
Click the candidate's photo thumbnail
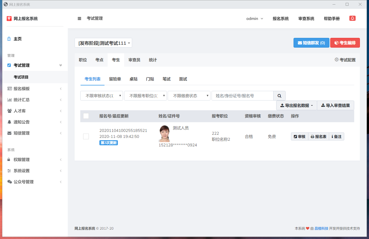(164, 134)
